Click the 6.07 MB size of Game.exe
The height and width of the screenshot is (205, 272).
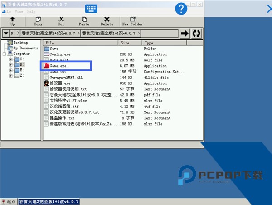[x=127, y=66]
